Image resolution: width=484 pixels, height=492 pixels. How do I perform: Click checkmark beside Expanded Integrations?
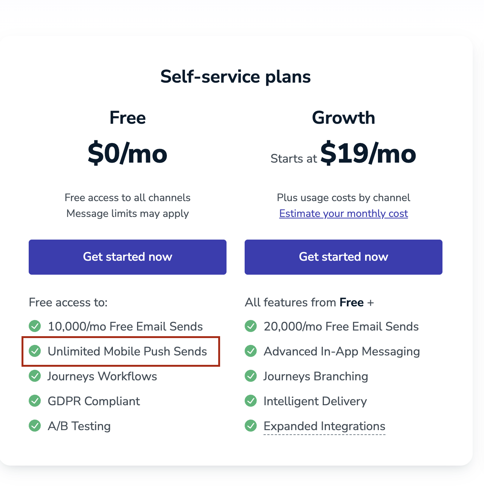tap(251, 426)
